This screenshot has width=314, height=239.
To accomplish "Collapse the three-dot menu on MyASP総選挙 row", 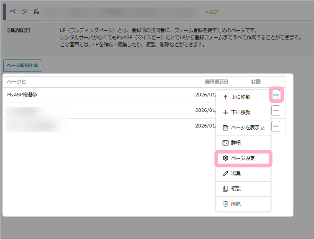I will pyautogui.click(x=276, y=95).
